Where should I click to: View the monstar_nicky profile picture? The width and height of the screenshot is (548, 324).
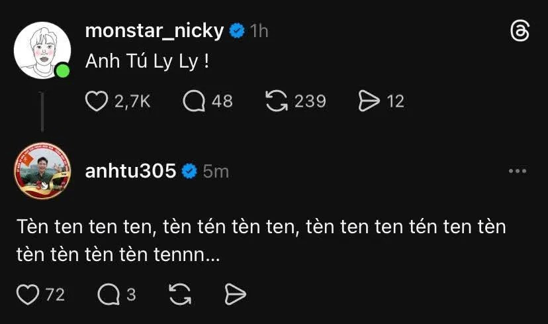41,50
